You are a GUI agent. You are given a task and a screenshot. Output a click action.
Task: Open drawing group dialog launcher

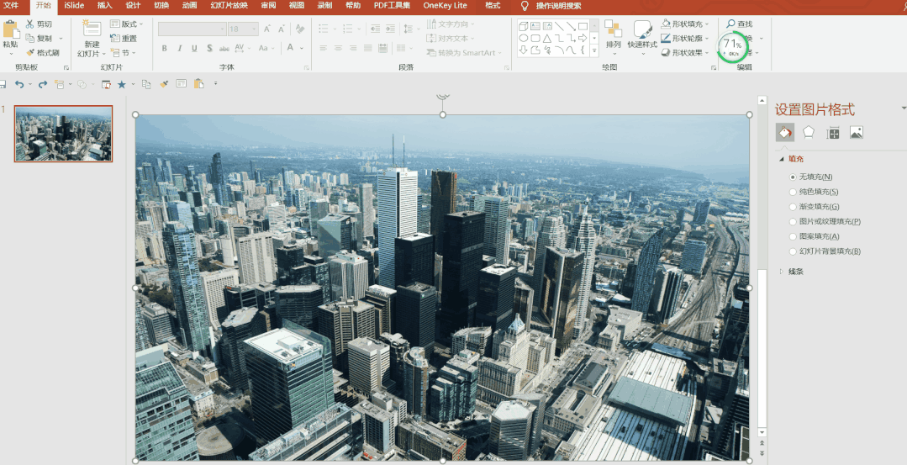(714, 67)
